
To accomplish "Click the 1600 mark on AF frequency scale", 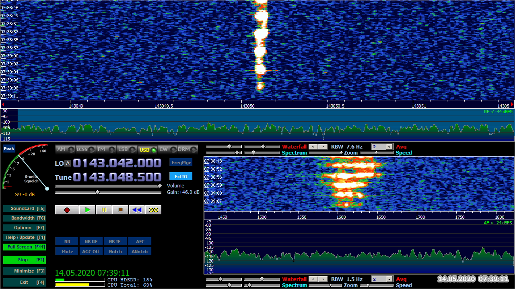I will tap(341, 217).
